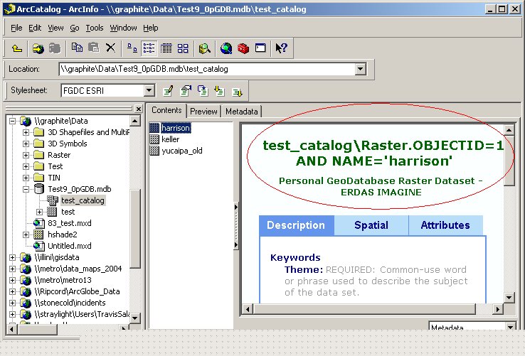This screenshot has width=525, height=356.
Task: Open the Command Line window icon
Action: coord(260,48)
